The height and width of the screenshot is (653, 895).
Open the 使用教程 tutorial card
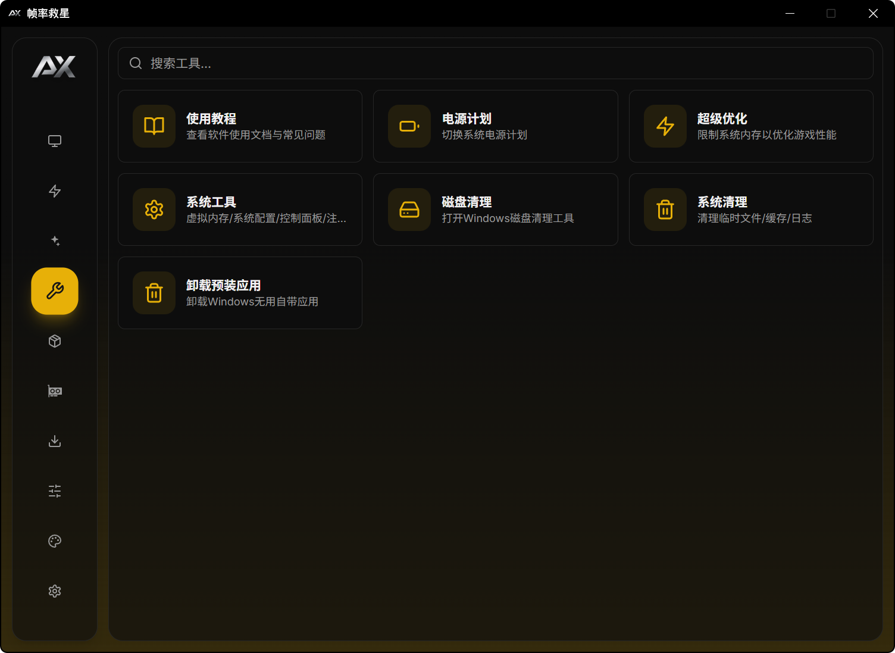[240, 126]
